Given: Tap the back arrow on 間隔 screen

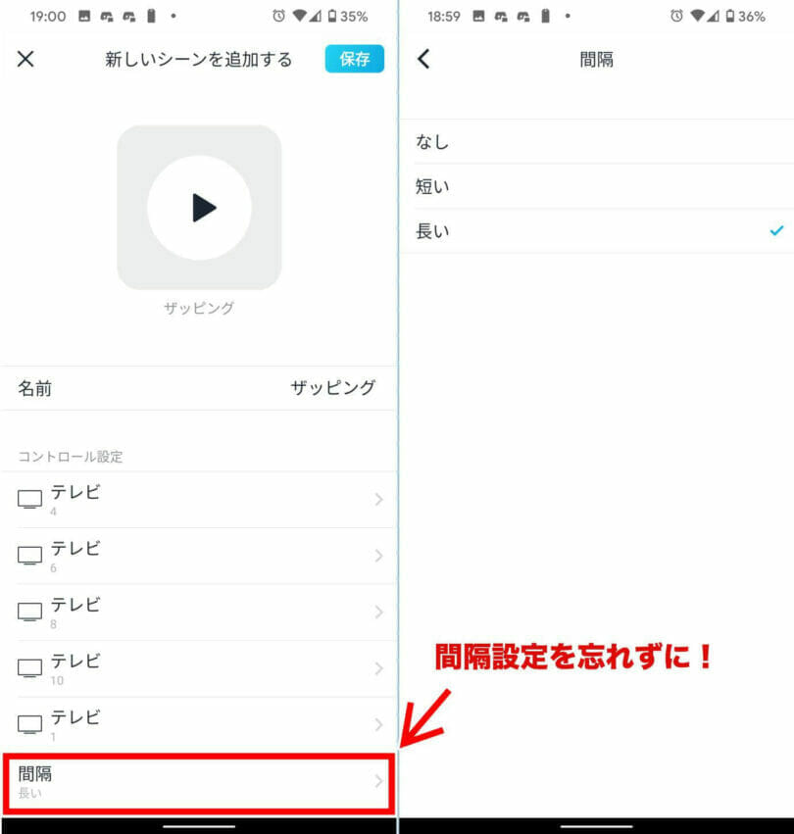Looking at the screenshot, I should coord(423,59).
